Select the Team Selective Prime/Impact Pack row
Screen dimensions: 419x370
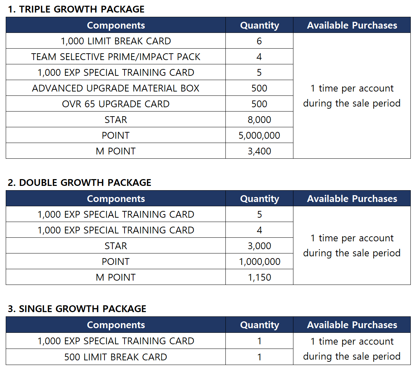click(116, 57)
